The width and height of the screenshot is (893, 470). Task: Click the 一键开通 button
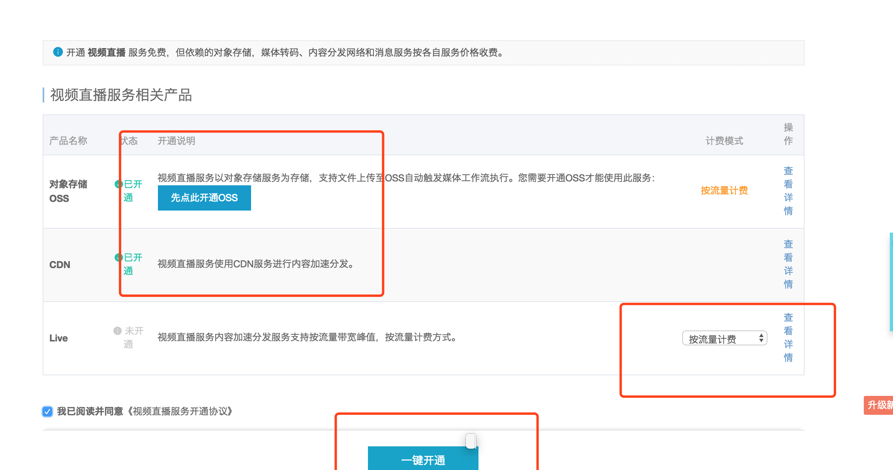(423, 458)
